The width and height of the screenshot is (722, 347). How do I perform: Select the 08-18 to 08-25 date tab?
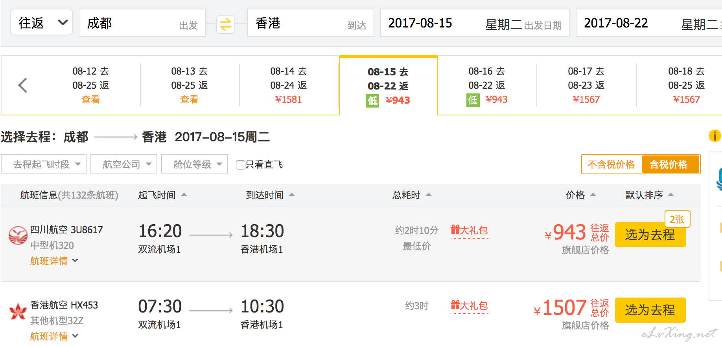coord(686,85)
